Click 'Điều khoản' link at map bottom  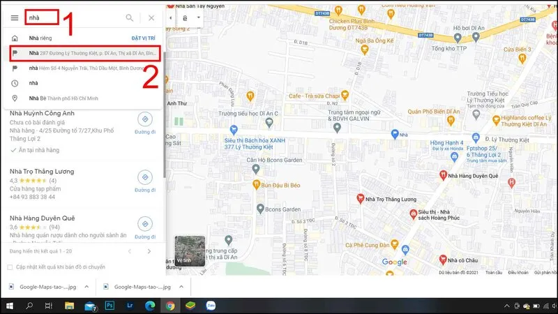[x=518, y=272]
